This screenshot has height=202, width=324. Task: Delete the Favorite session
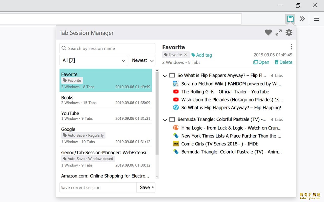(283, 62)
